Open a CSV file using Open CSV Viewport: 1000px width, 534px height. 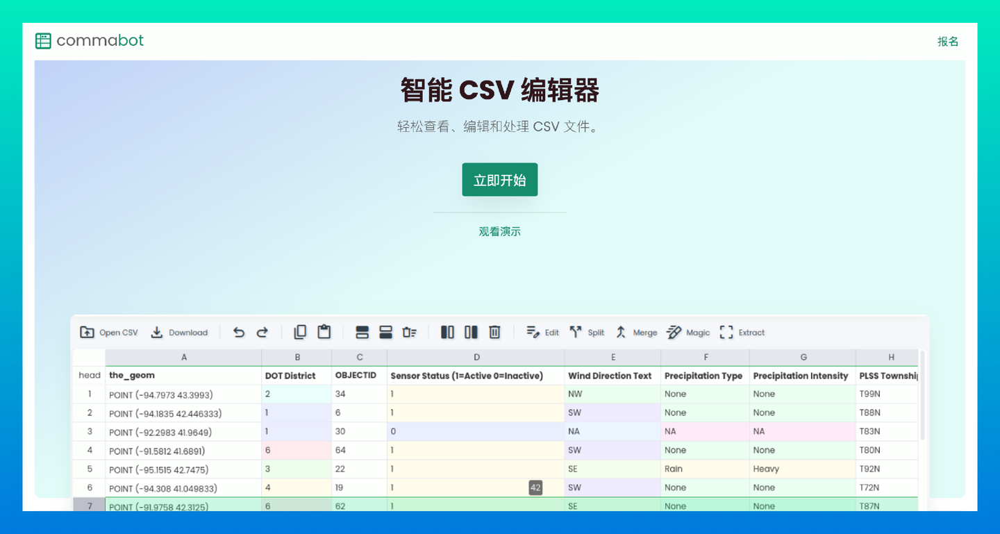[108, 332]
